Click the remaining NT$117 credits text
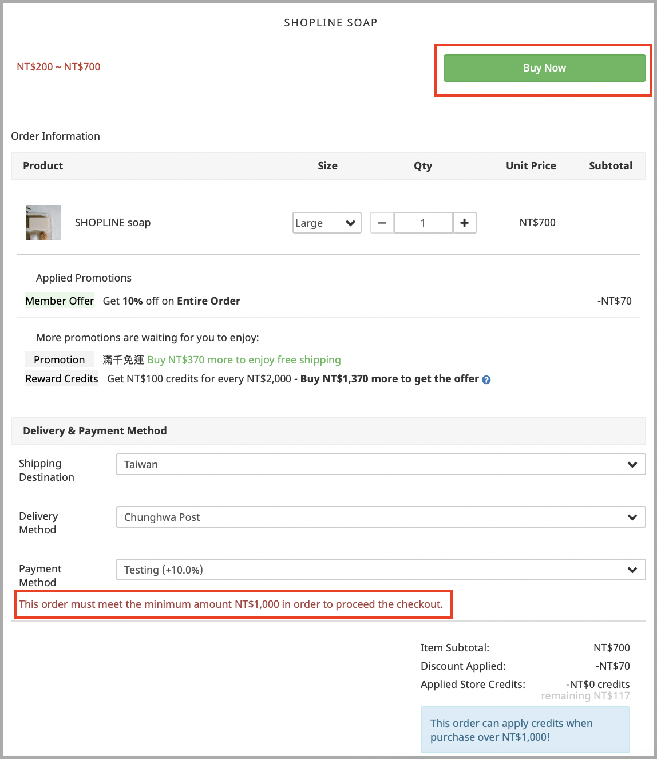Screen dimensions: 657x759 tap(585, 696)
